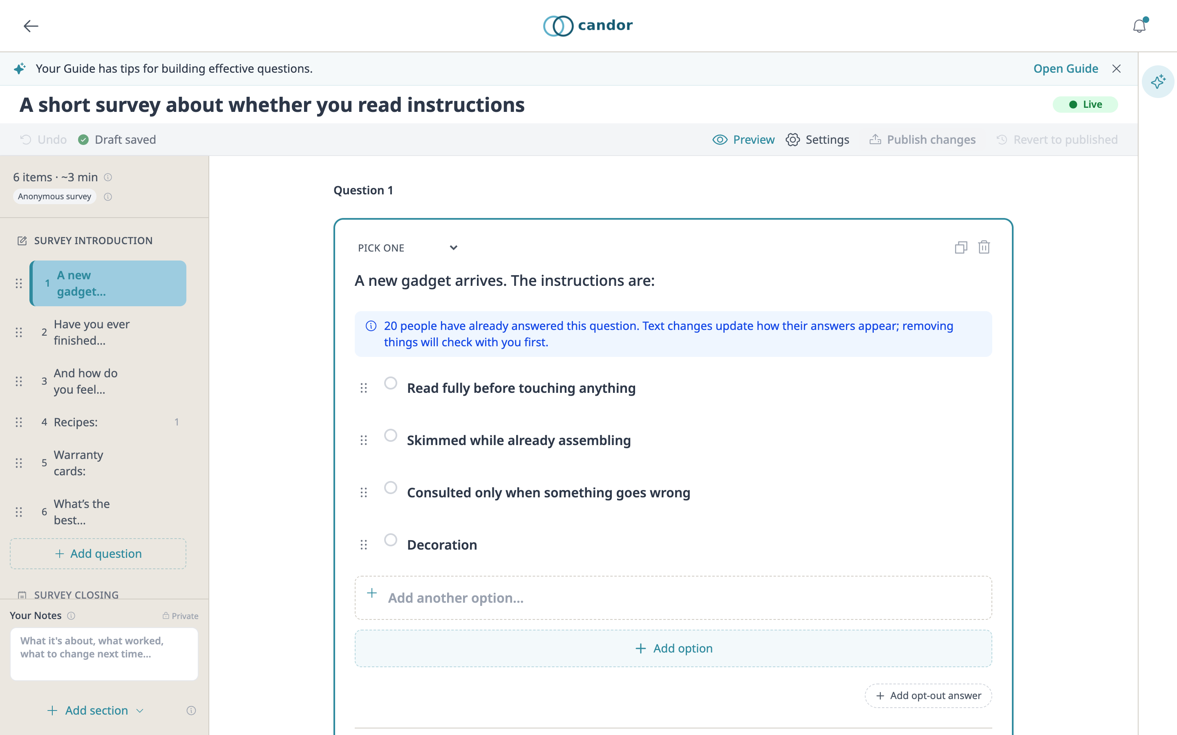The height and width of the screenshot is (735, 1177).
Task: Click the Survey Introduction edit icon
Action: [x=22, y=241]
